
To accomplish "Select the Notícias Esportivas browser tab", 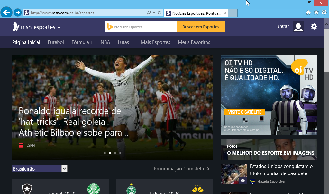I will tap(196, 13).
